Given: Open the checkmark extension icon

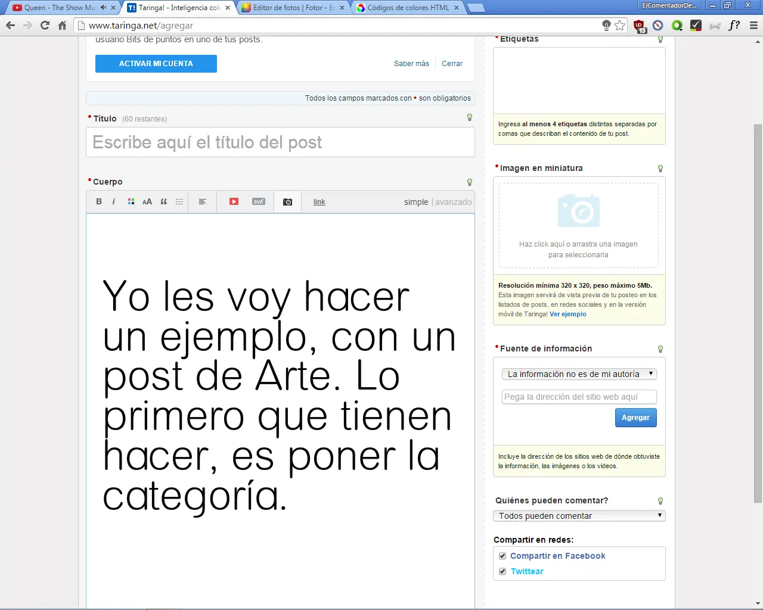Looking at the screenshot, I should pos(696,25).
